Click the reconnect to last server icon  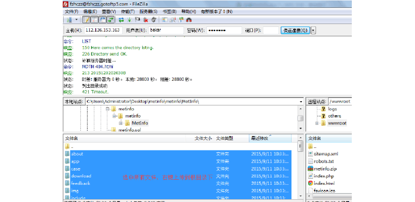click(153, 20)
